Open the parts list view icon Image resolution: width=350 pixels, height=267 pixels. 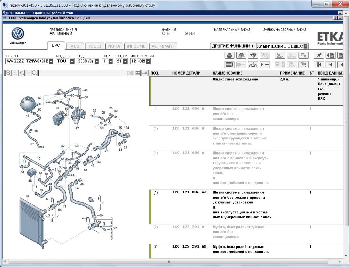point(229,65)
